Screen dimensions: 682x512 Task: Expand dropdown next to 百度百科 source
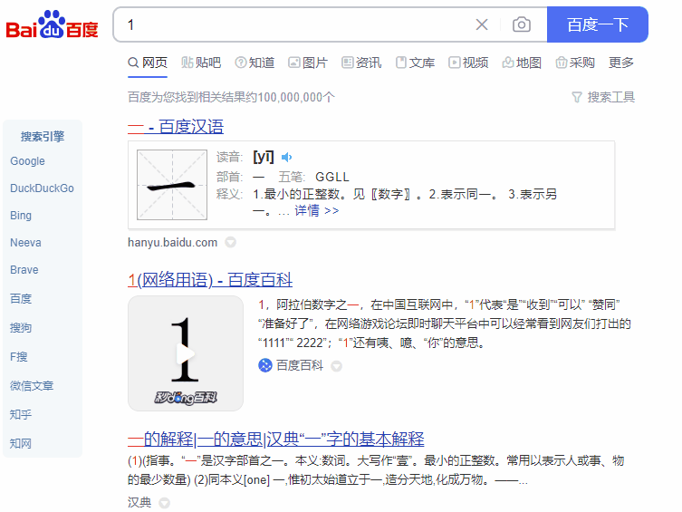coord(336,366)
